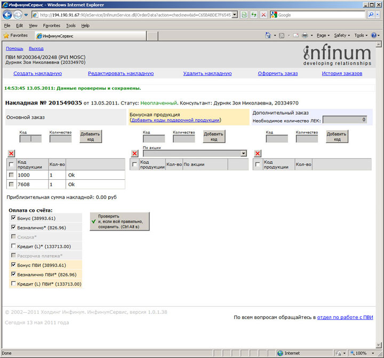Viewport: 384px width, 358px height.
Task: Click the Выход logout link
Action: click(36, 49)
